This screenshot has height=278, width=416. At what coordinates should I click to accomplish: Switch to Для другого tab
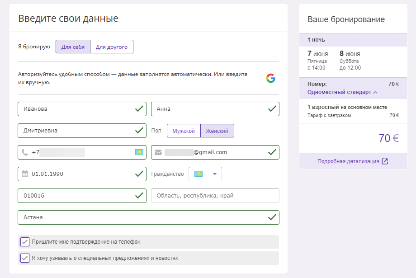[112, 47]
